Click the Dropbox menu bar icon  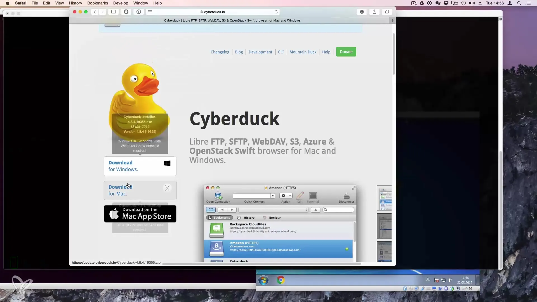pos(446,3)
